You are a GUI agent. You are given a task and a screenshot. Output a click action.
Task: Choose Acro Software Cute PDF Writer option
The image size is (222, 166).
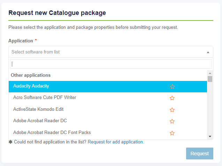45,98
